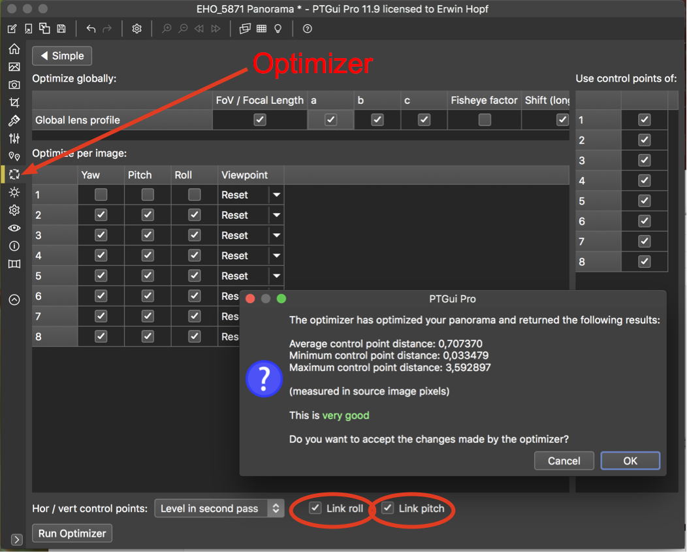The width and height of the screenshot is (687, 552).
Task: Enable Yaw optimization for image 1
Action: (x=101, y=195)
